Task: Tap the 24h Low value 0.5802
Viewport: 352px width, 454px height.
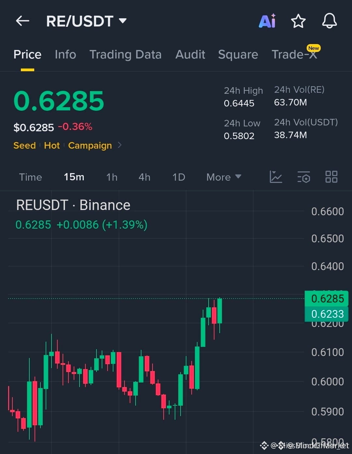Action: point(239,136)
